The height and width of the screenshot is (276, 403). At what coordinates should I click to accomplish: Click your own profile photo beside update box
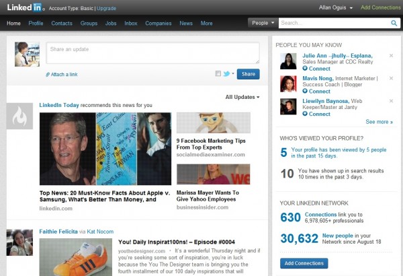(x=28, y=55)
